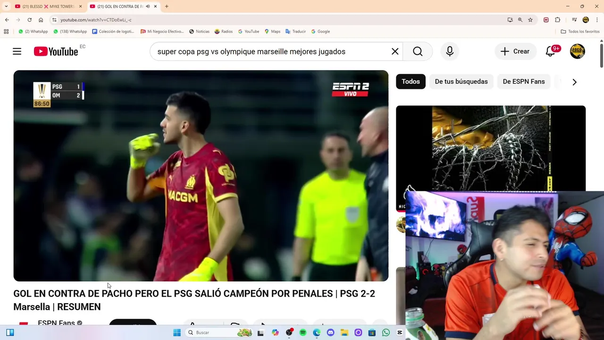The height and width of the screenshot is (340, 604).
Task: Click the page vertical scrollbar
Action: (602, 56)
